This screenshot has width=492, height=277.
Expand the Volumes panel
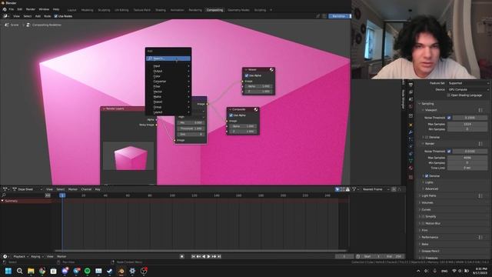tap(427, 202)
